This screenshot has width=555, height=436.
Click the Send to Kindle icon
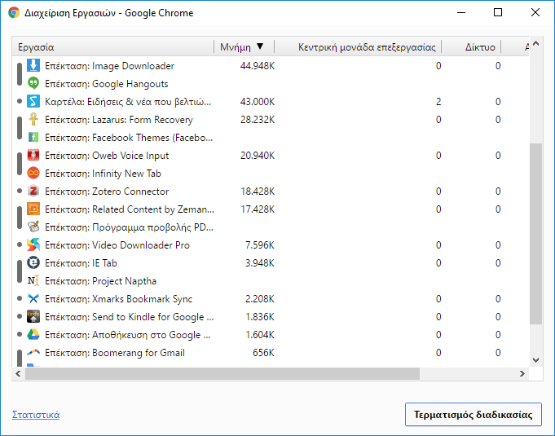(33, 317)
